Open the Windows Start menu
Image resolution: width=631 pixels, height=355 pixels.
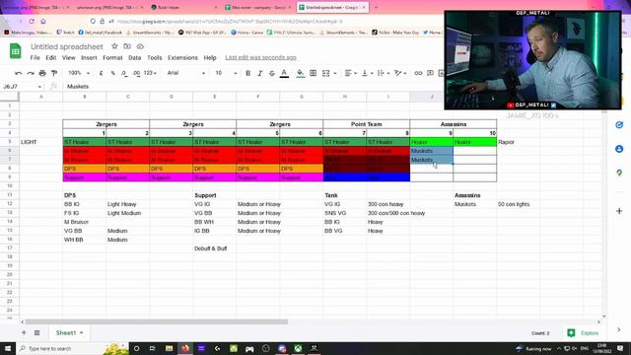(8, 348)
